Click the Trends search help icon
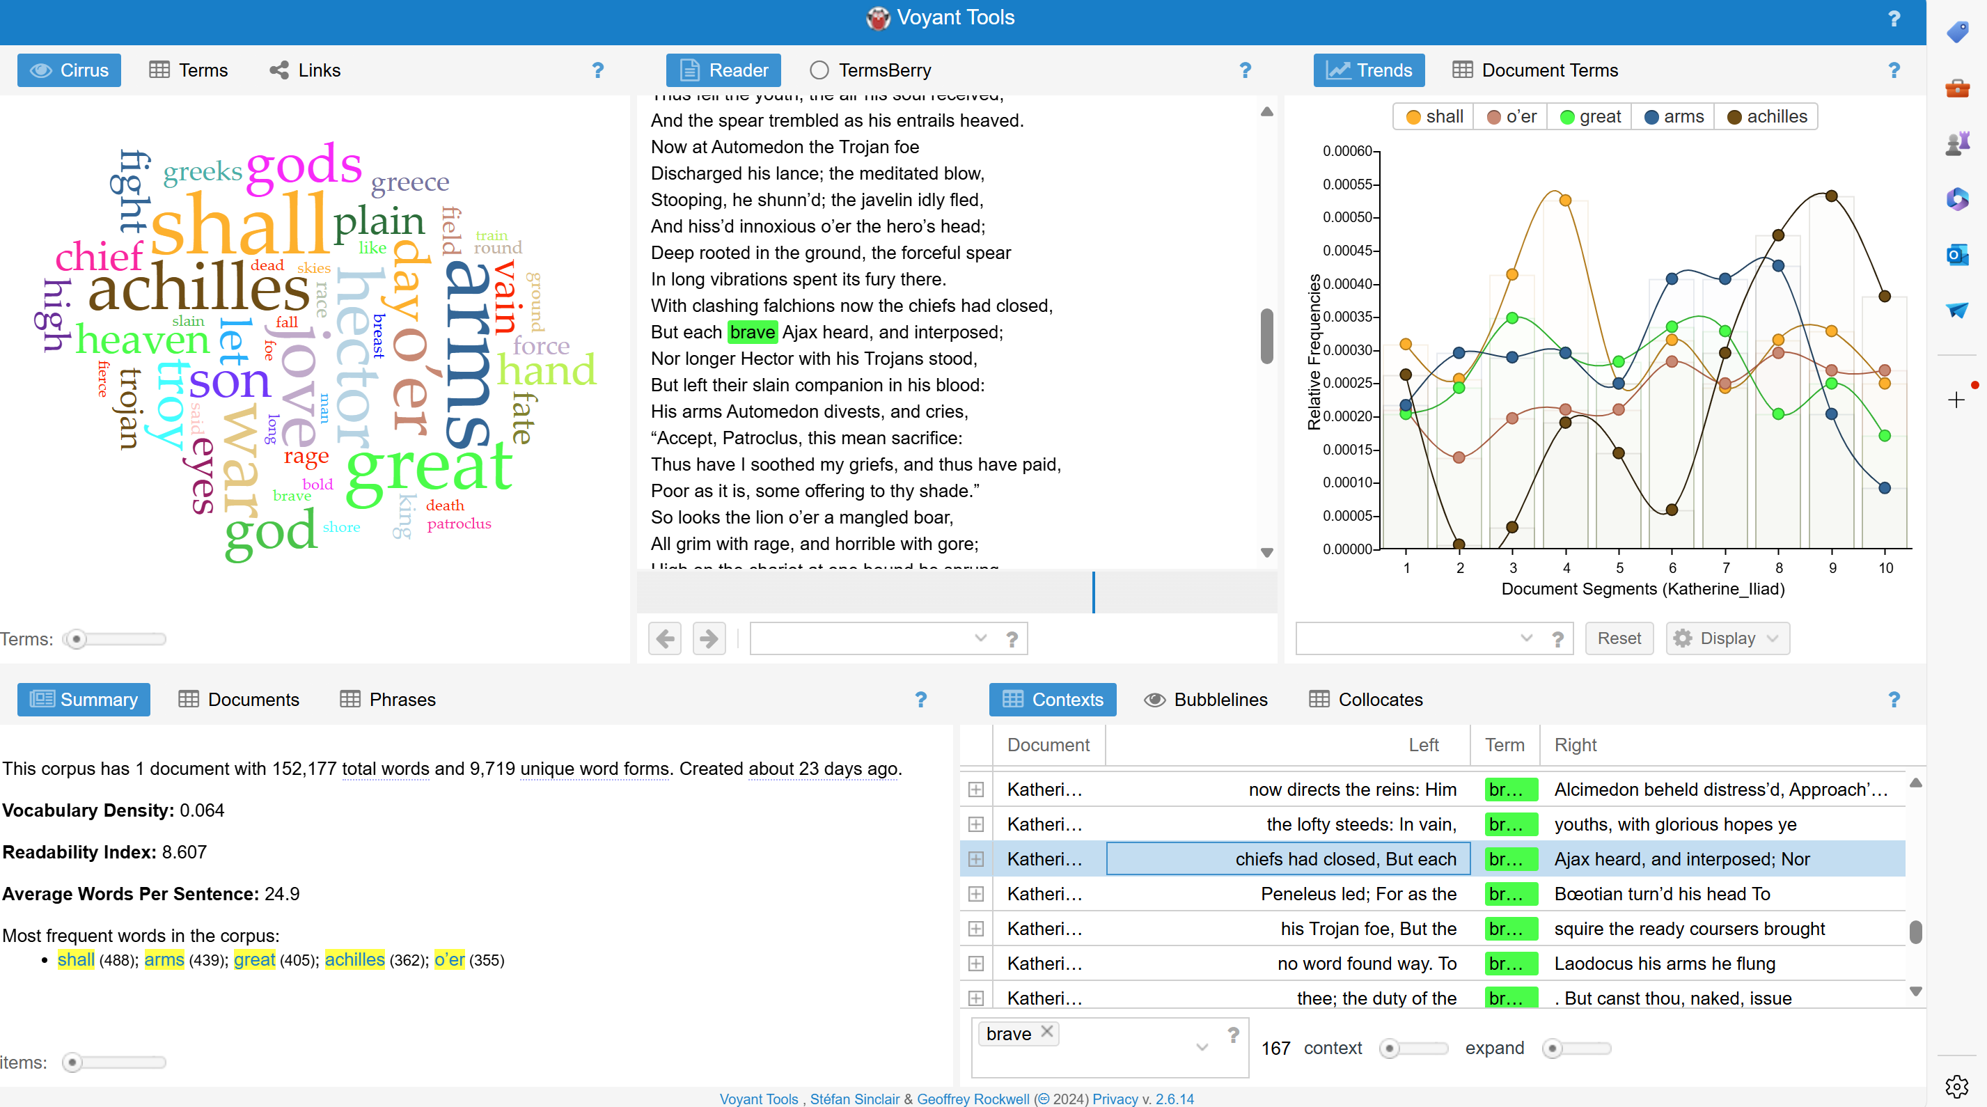Image resolution: width=1987 pixels, height=1107 pixels. pyautogui.click(x=1557, y=638)
